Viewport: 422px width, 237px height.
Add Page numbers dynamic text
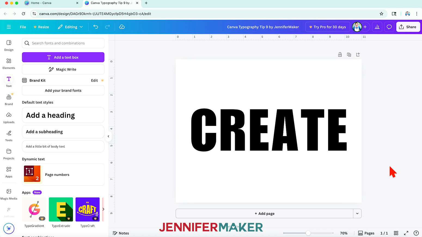point(63,174)
